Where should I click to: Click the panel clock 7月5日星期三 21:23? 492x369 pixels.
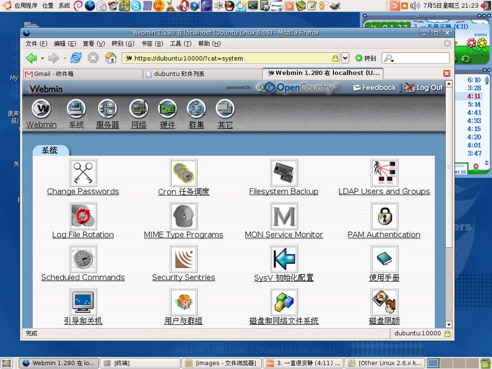(451, 6)
